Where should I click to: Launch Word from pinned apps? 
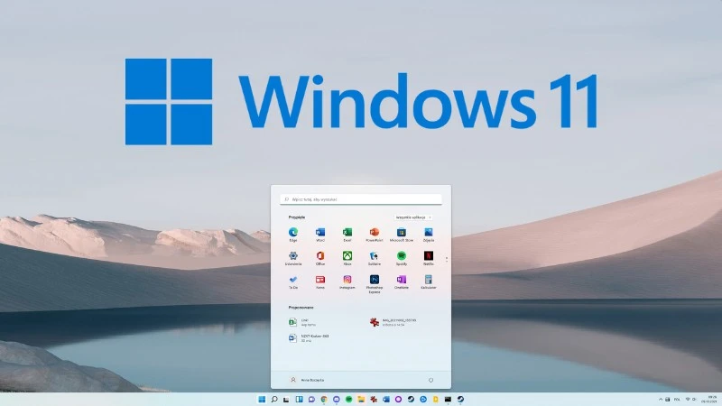click(320, 234)
